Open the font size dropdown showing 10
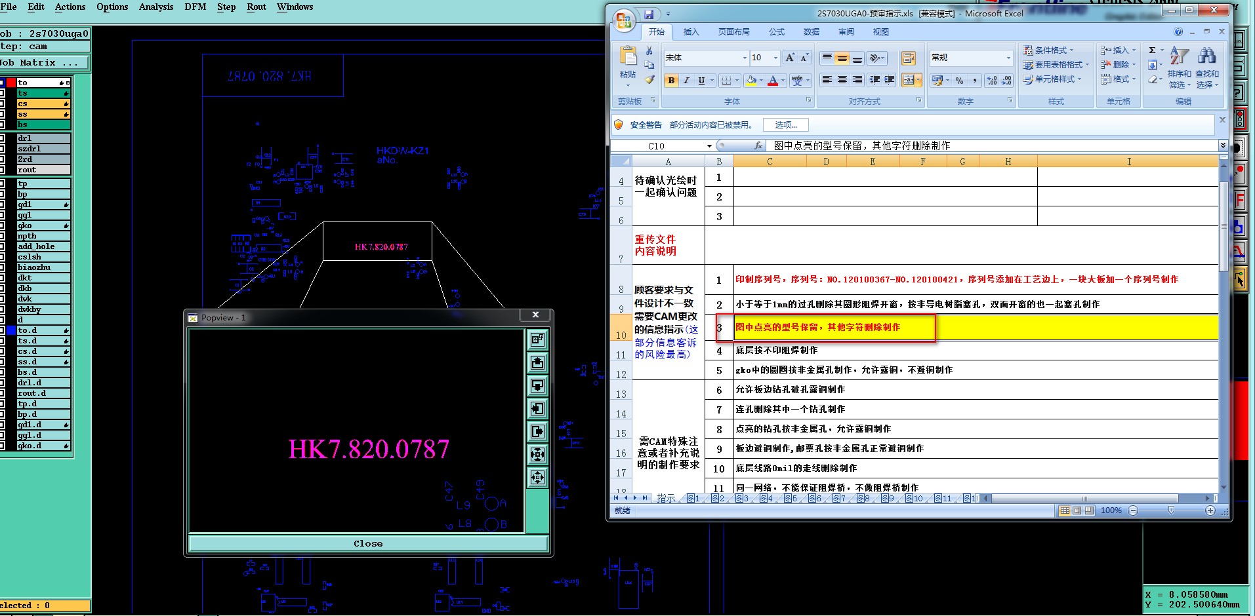The height and width of the screenshot is (616, 1255). (x=775, y=58)
